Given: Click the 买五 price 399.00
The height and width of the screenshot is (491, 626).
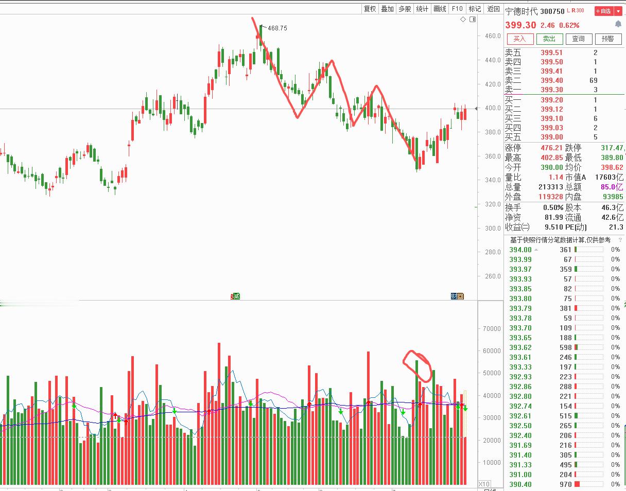Looking at the screenshot, I should (x=551, y=137).
